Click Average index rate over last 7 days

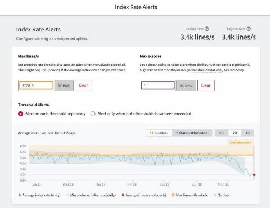[x=47, y=133]
